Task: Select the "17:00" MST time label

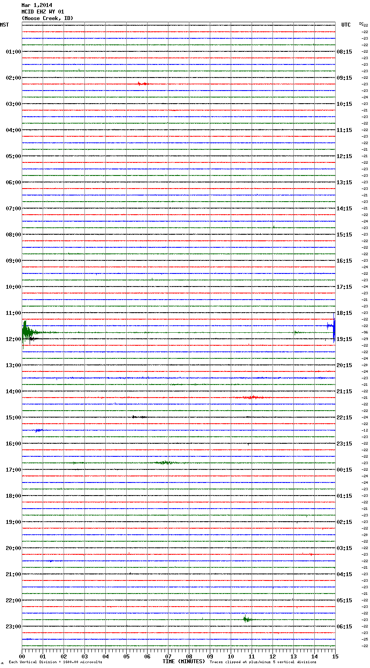Action: [13, 470]
